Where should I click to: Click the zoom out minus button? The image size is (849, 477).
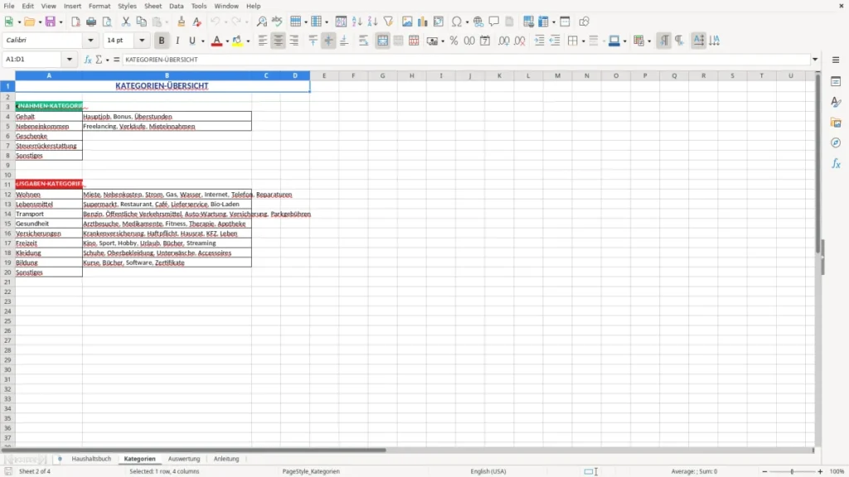(764, 471)
